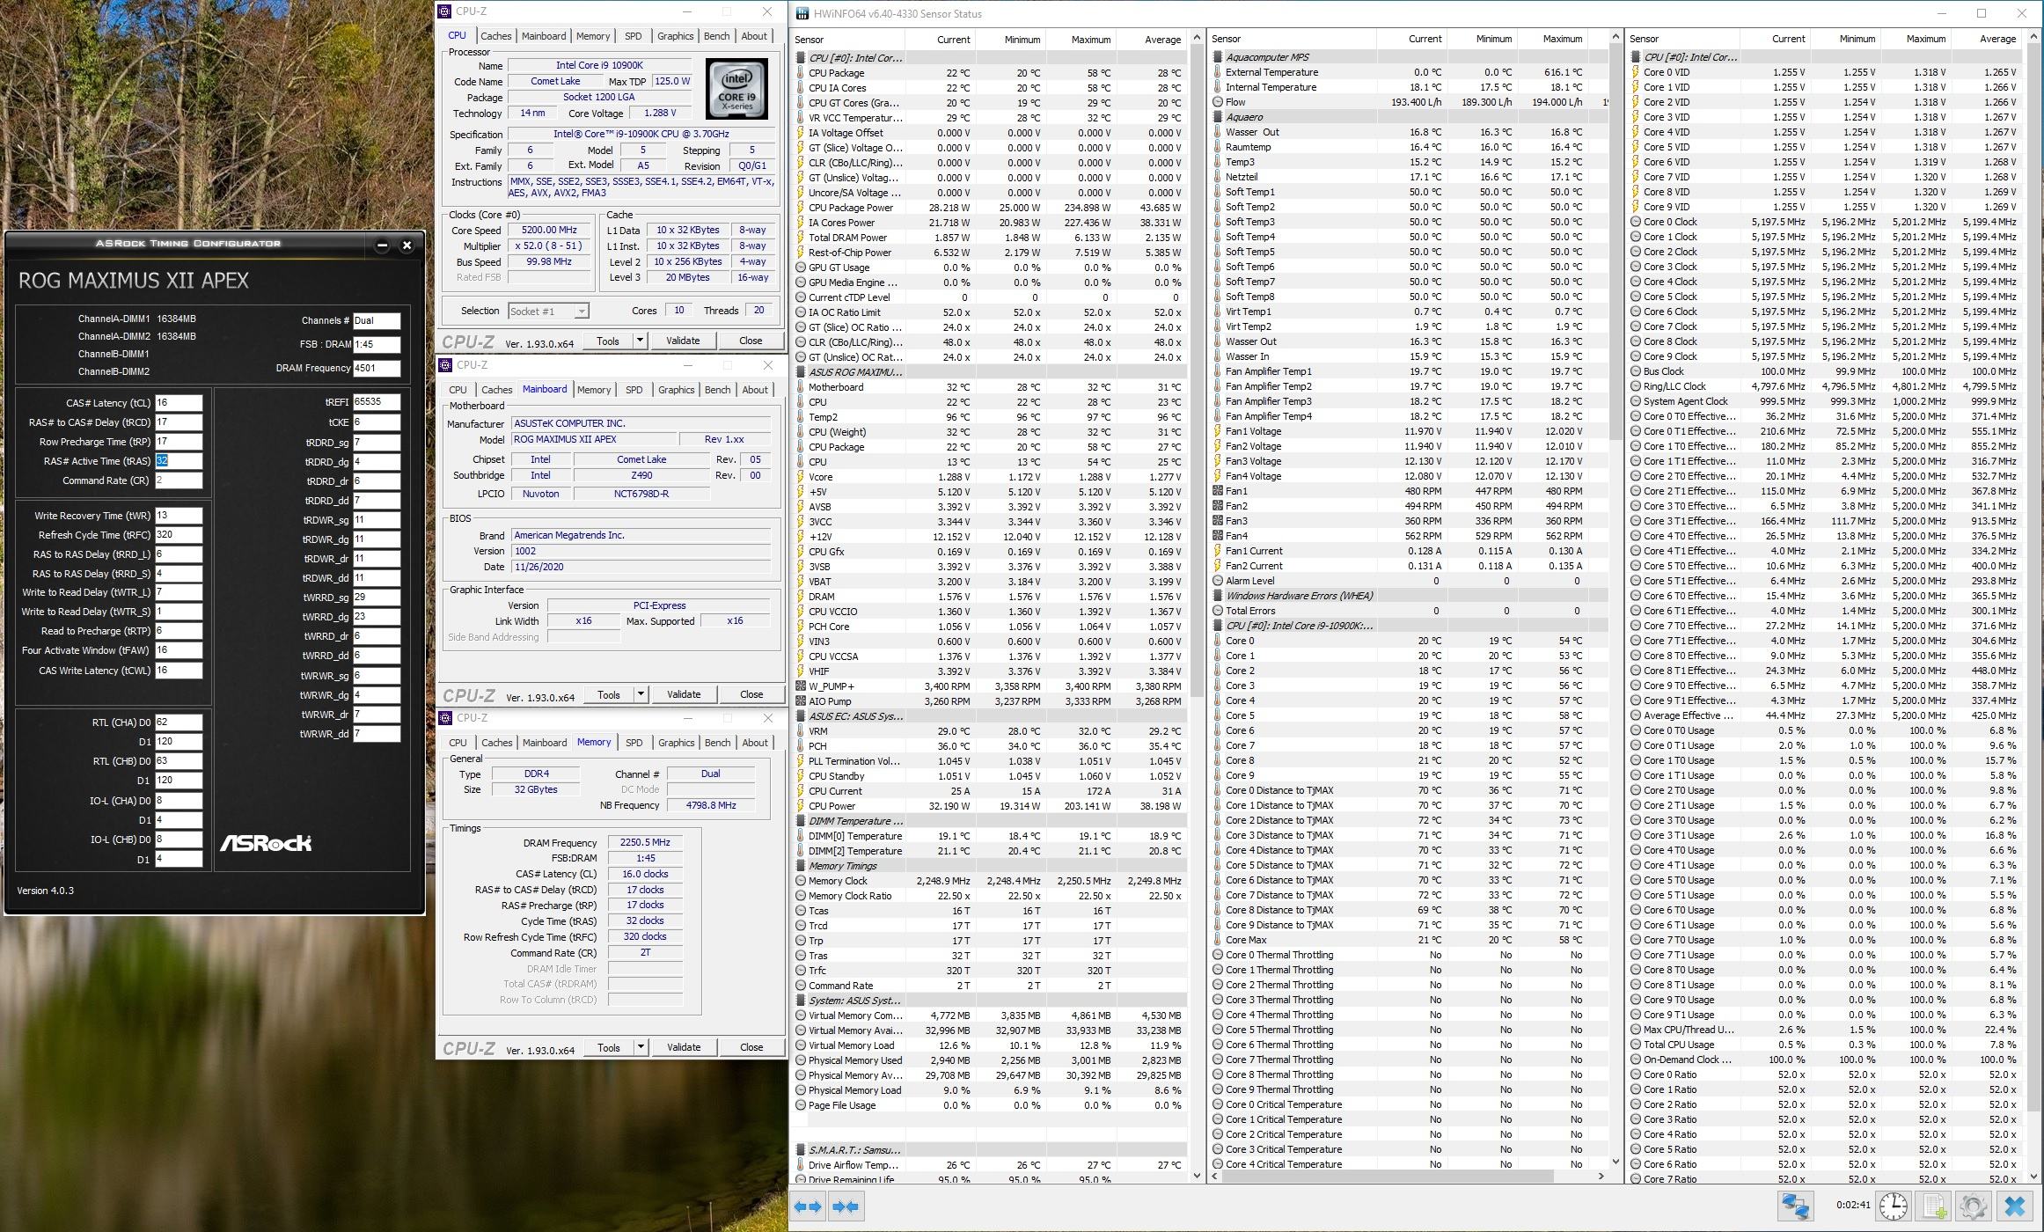This screenshot has height=1232, width=2044.
Task: Click the Refresh Cycle Time (tRFC) field
Action: 179,535
